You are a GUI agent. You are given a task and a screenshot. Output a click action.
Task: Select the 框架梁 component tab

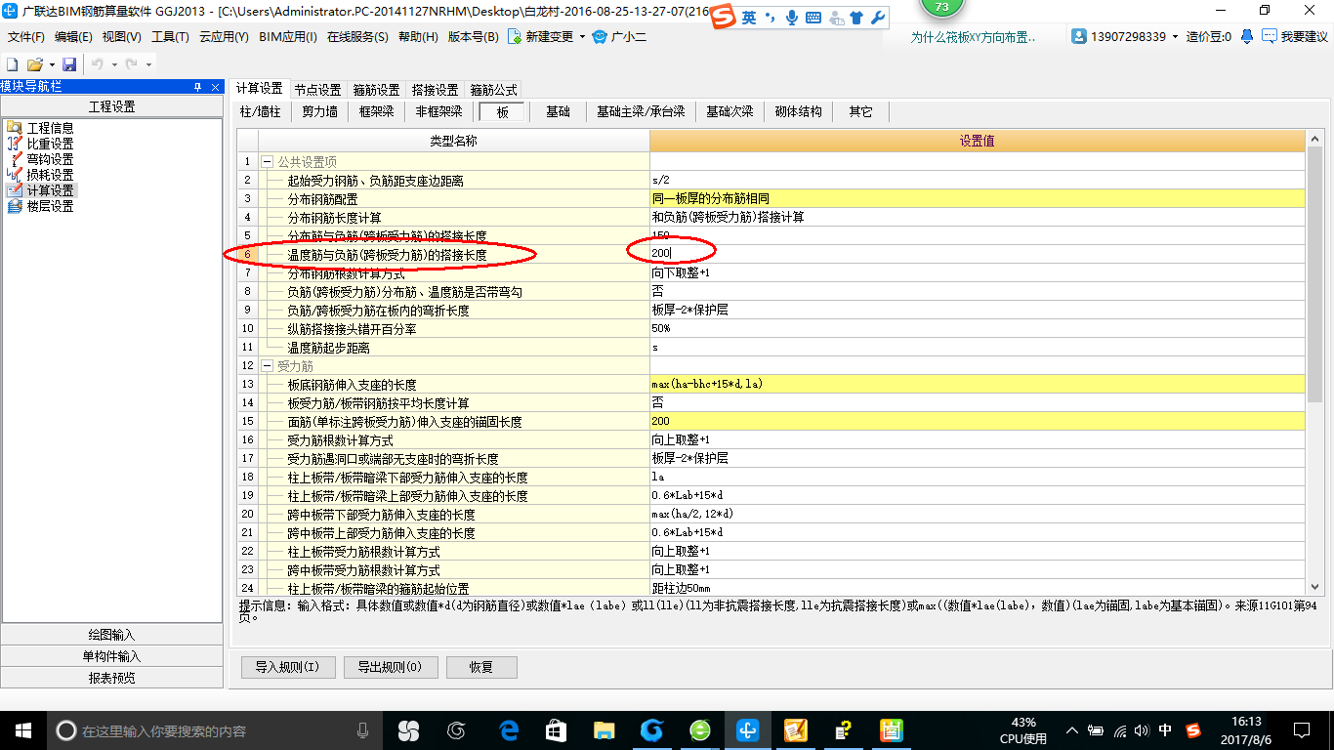pyautogui.click(x=376, y=112)
